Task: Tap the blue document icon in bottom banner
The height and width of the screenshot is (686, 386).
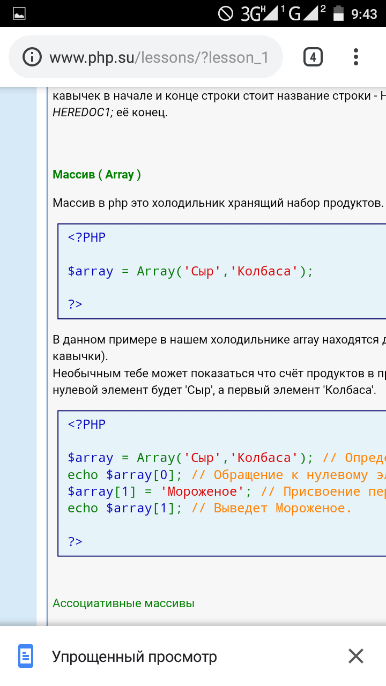Action: [26, 656]
